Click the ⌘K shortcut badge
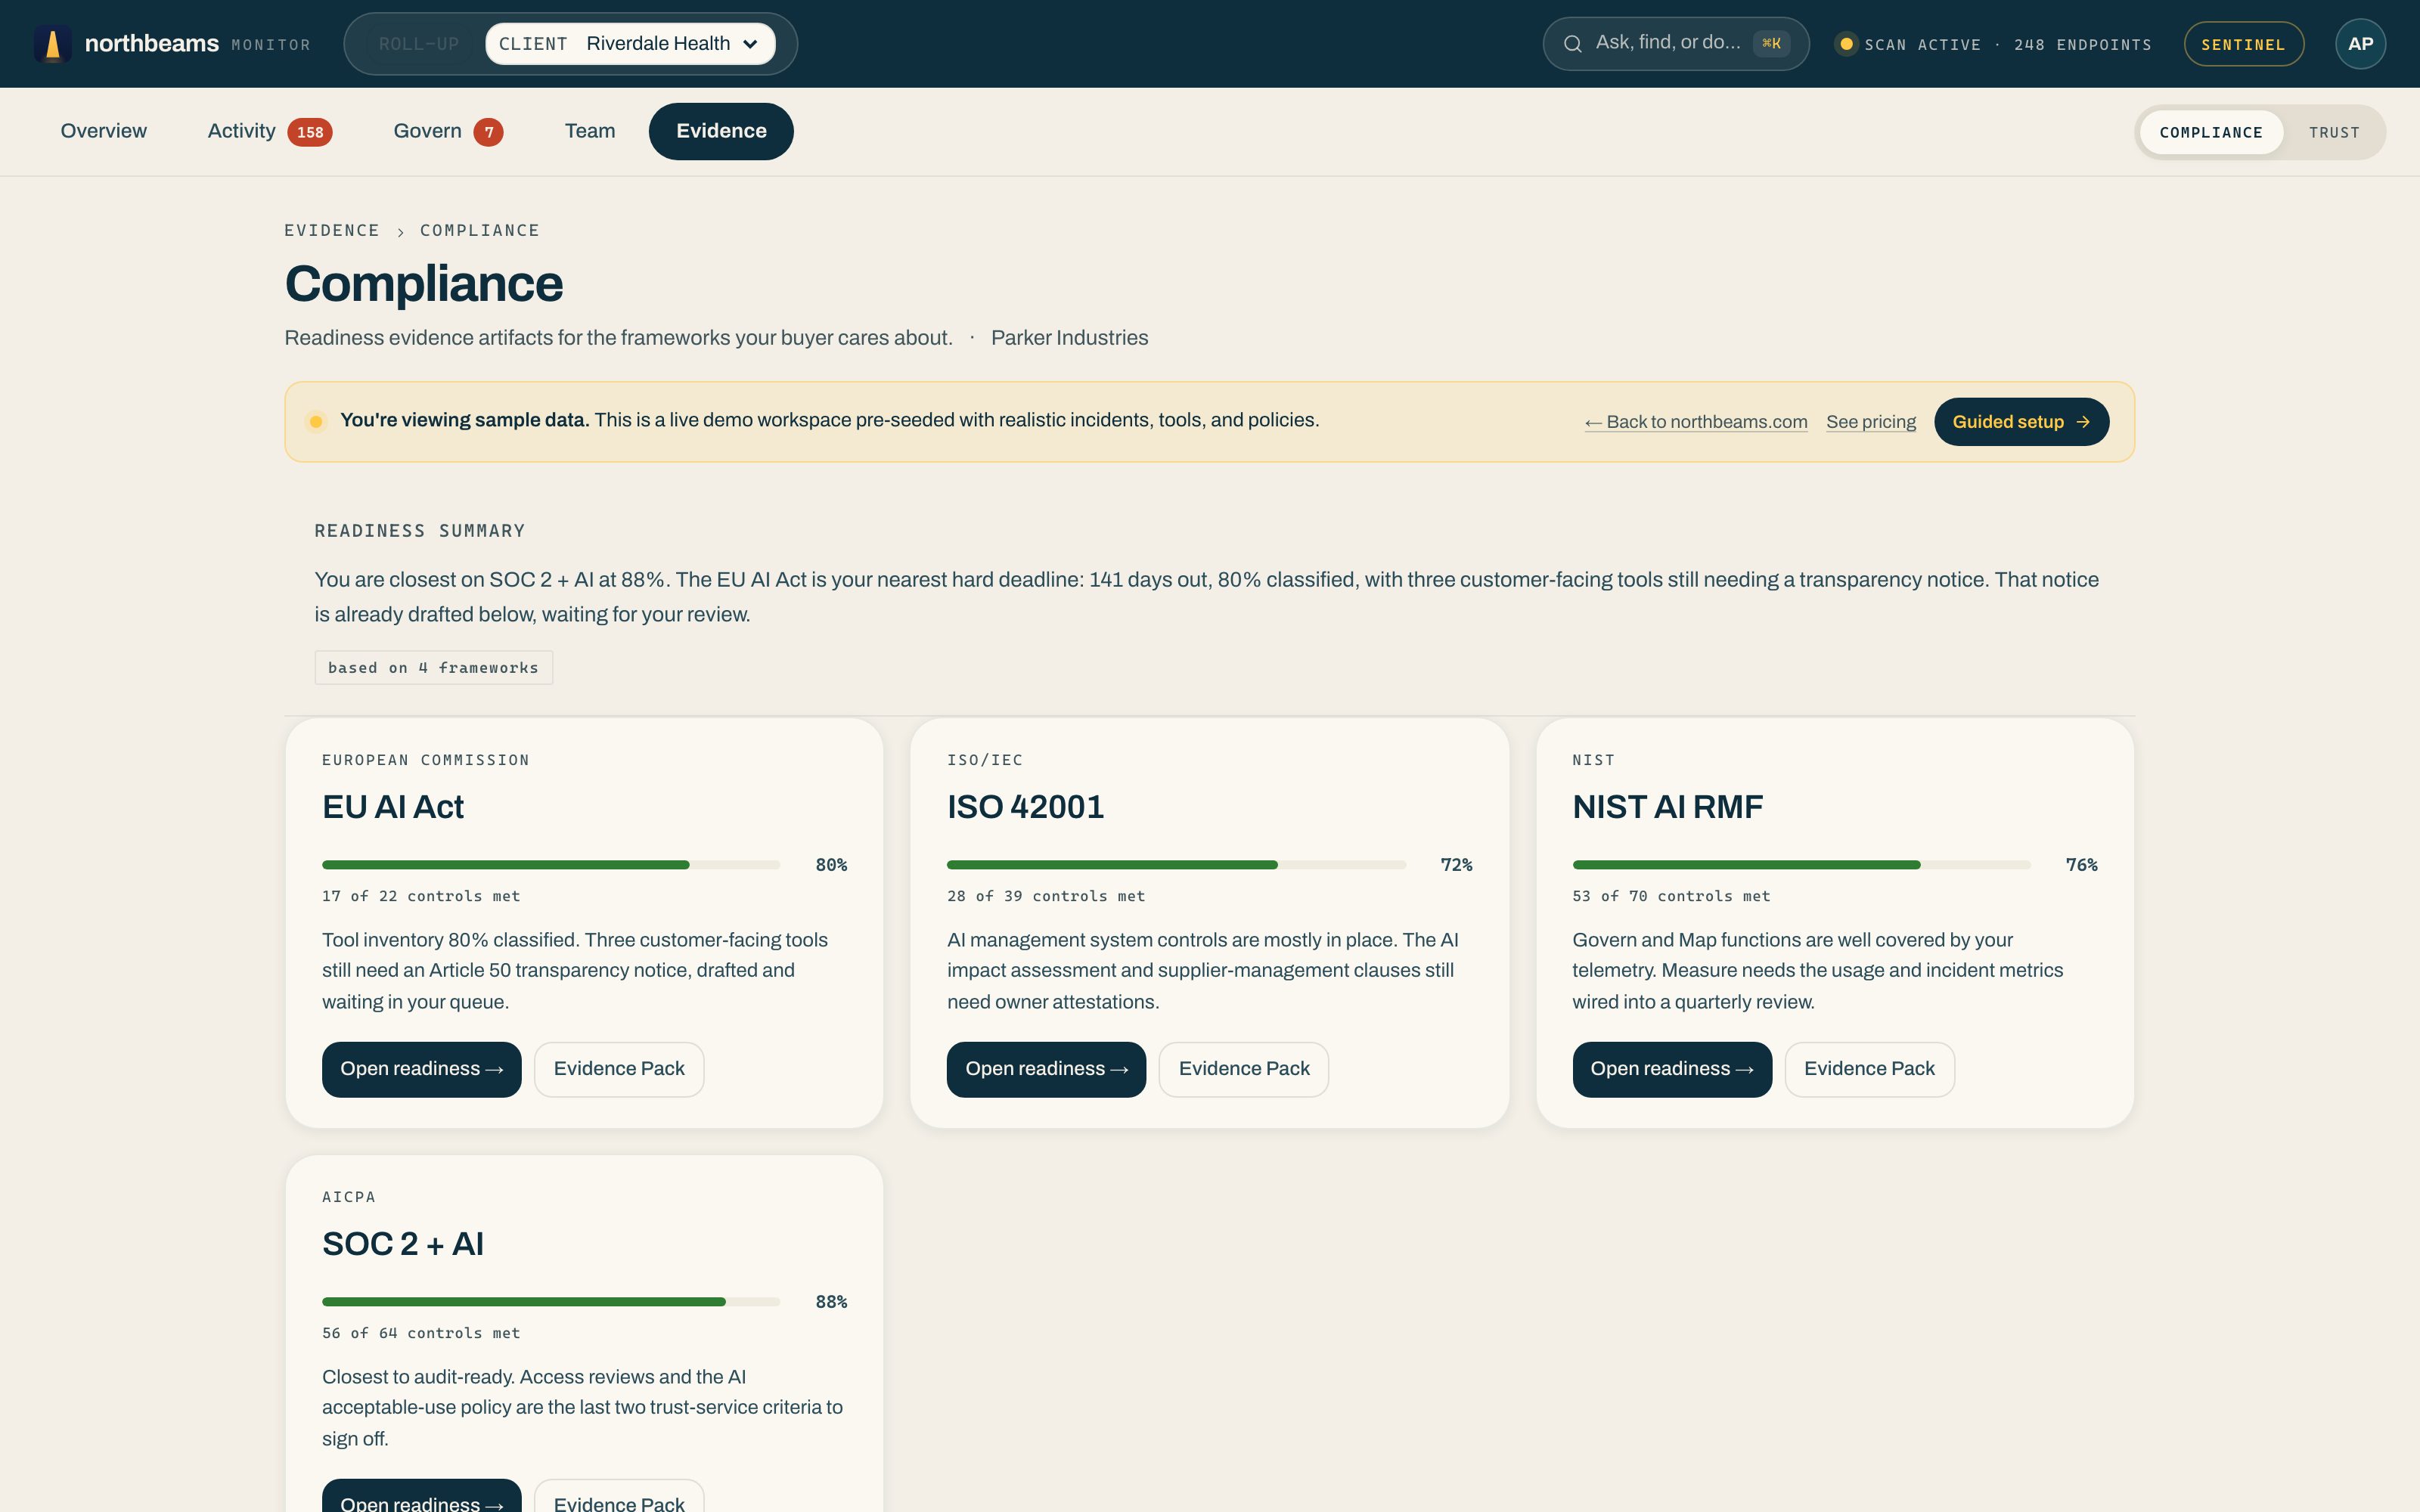 1771,44
